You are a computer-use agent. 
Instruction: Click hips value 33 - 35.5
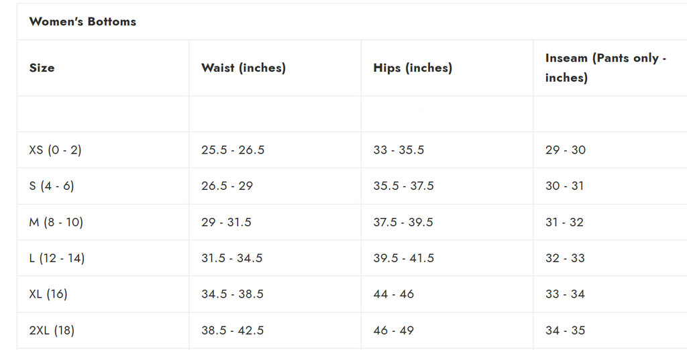[399, 150]
